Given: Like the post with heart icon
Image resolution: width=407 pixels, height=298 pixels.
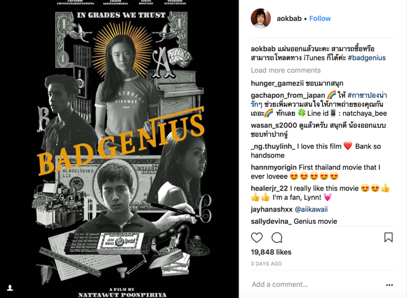Looking at the screenshot, I should click(257, 238).
